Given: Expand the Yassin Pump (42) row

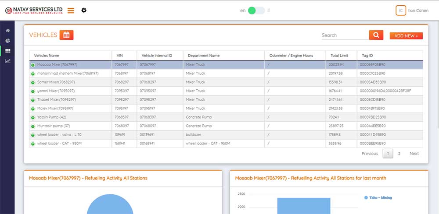Looking at the screenshot, I should (33, 117).
